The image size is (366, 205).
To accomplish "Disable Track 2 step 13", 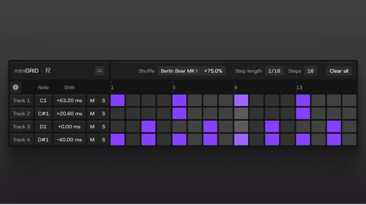I will [303, 114].
